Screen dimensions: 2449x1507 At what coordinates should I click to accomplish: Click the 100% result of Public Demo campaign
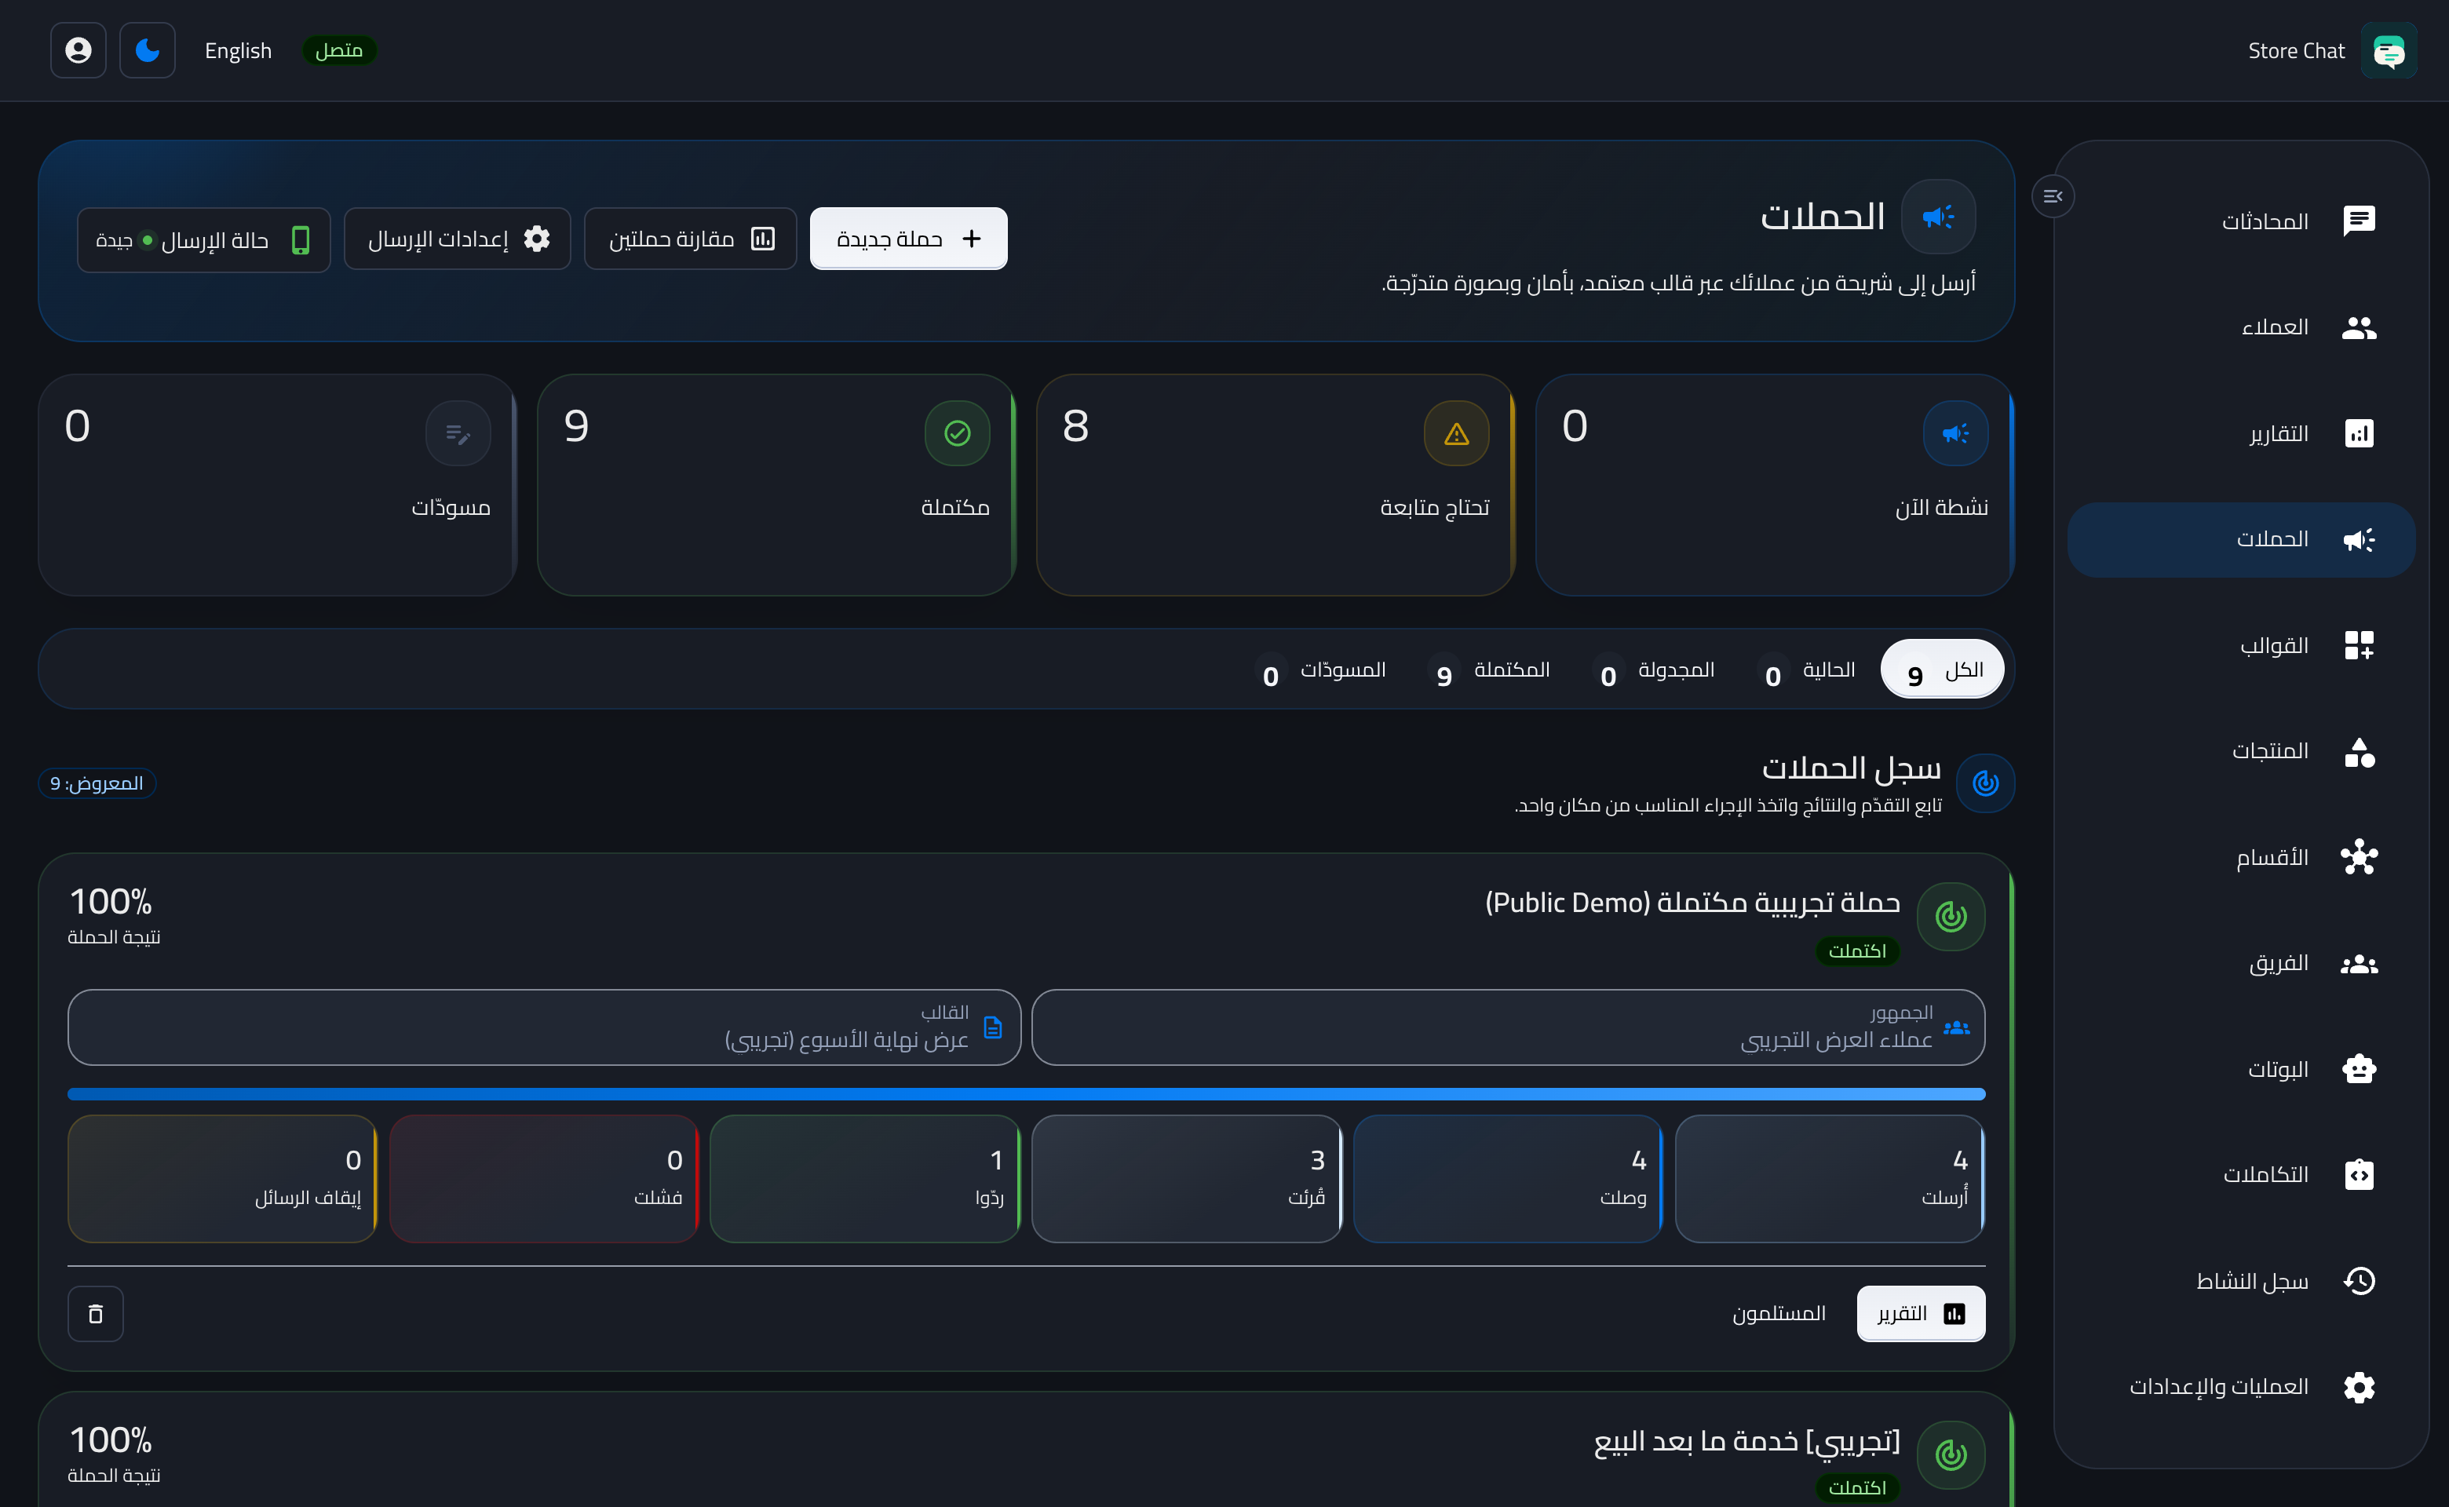111,902
